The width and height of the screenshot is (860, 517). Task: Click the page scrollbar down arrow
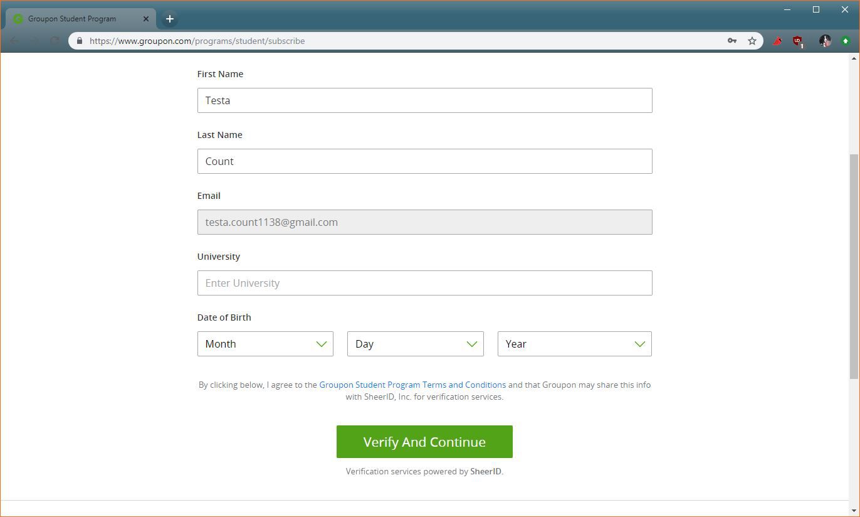click(854, 511)
